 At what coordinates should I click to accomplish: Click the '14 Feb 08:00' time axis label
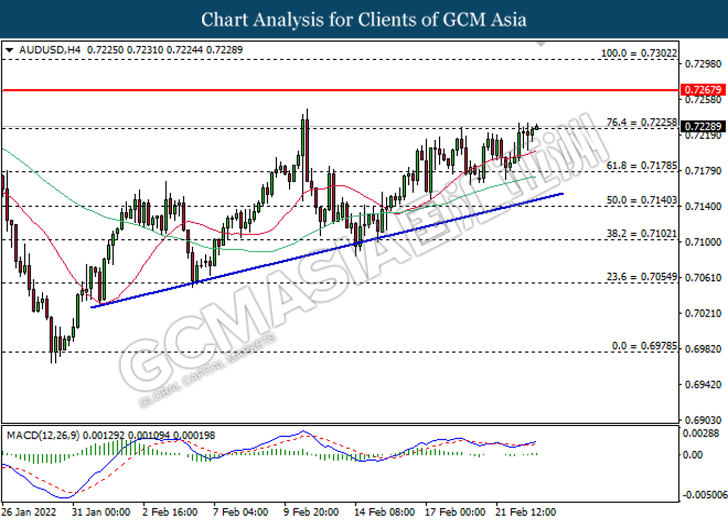click(x=384, y=512)
